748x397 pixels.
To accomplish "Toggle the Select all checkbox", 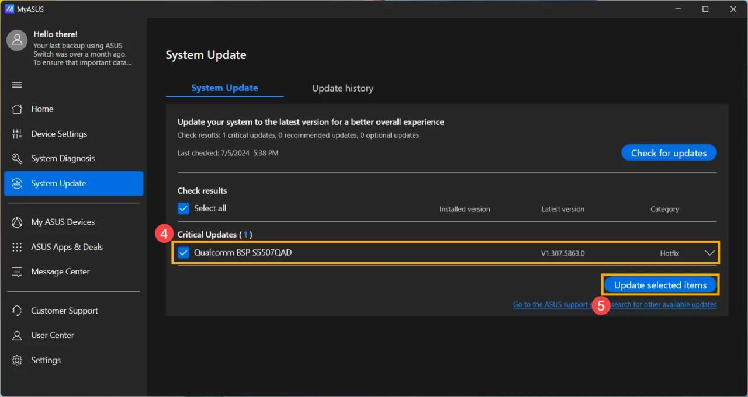I will pos(183,208).
